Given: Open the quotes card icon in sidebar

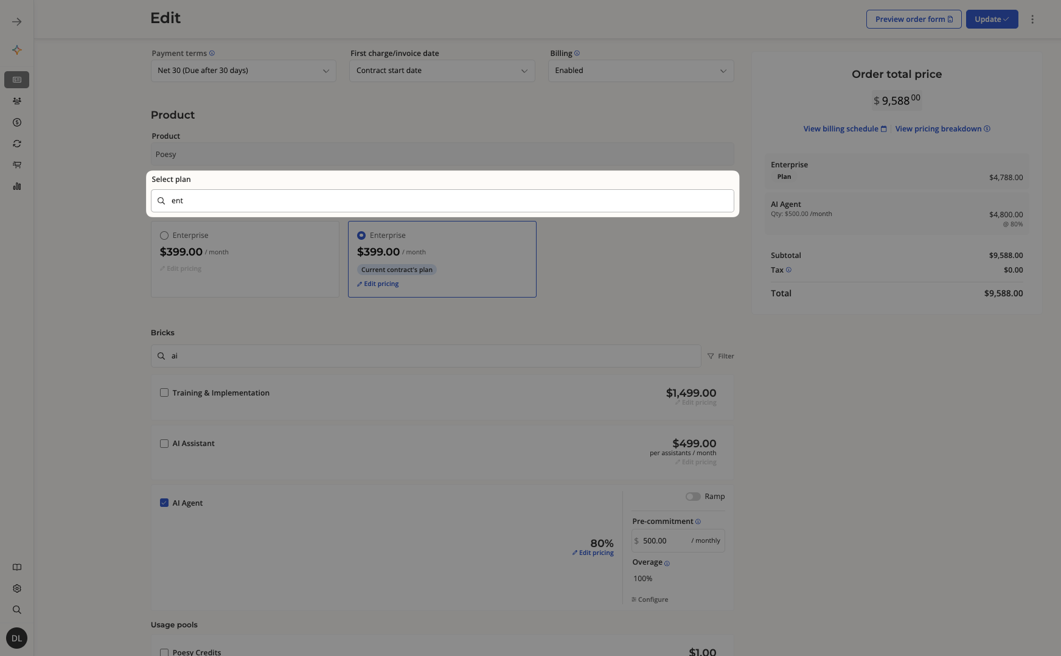Looking at the screenshot, I should [17, 80].
